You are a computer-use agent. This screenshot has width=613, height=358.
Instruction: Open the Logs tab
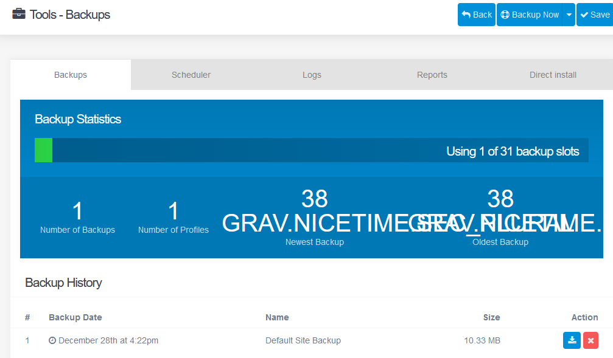tap(312, 75)
